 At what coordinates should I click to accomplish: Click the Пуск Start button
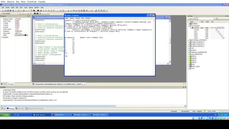[x=5, y=115]
